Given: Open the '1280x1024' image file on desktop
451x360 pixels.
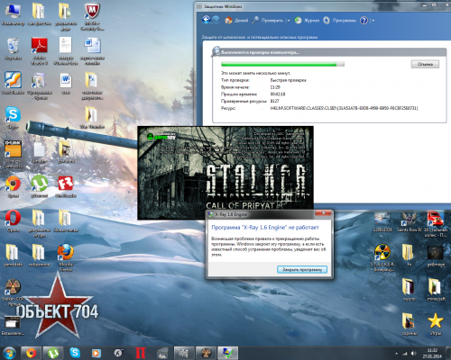Looking at the screenshot, I should pyautogui.click(x=382, y=222).
